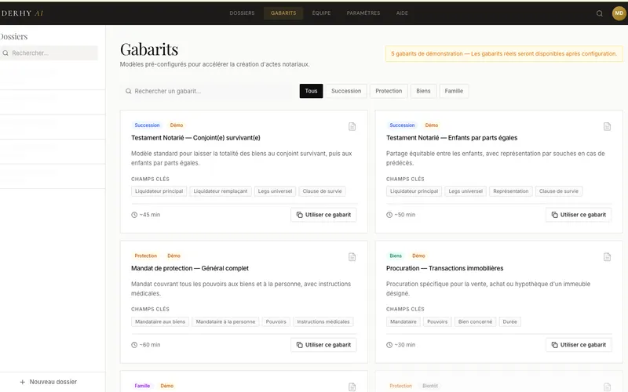Open the MD user avatar menu
The width and height of the screenshot is (628, 392).
coord(619,13)
